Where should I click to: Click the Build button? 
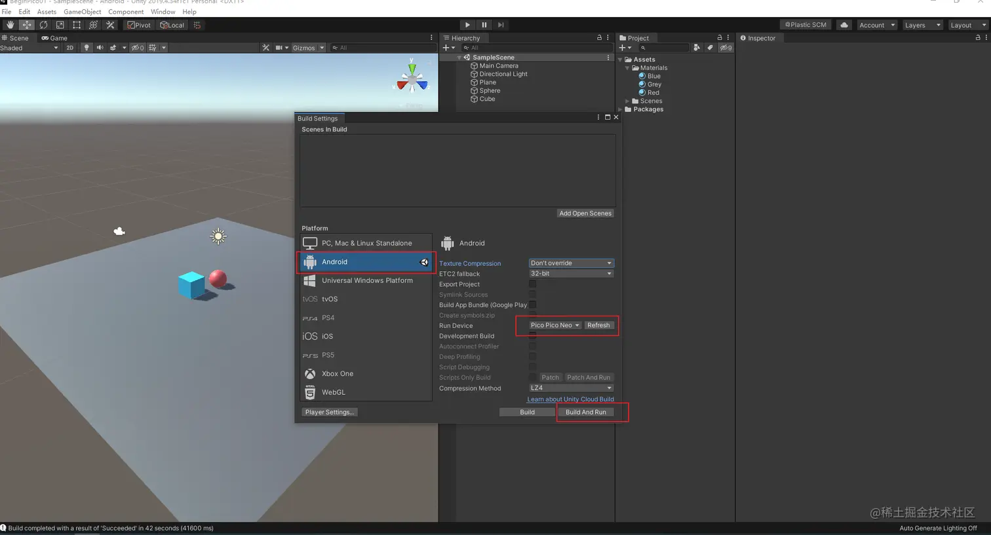527,413
